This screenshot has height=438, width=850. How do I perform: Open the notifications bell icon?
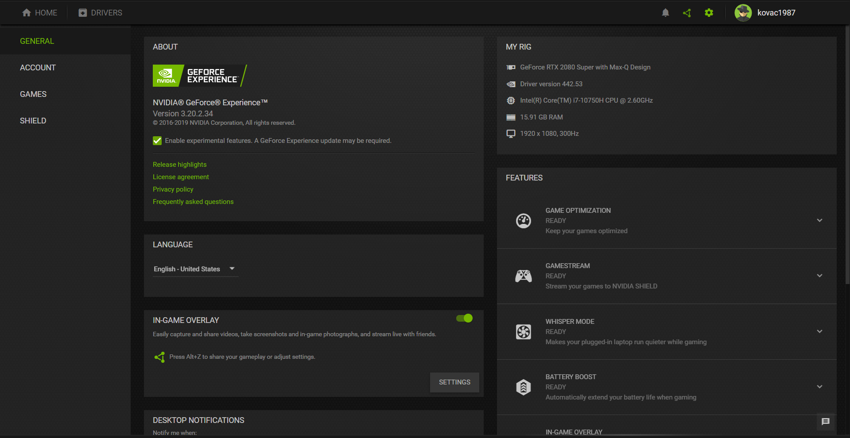pyautogui.click(x=665, y=13)
